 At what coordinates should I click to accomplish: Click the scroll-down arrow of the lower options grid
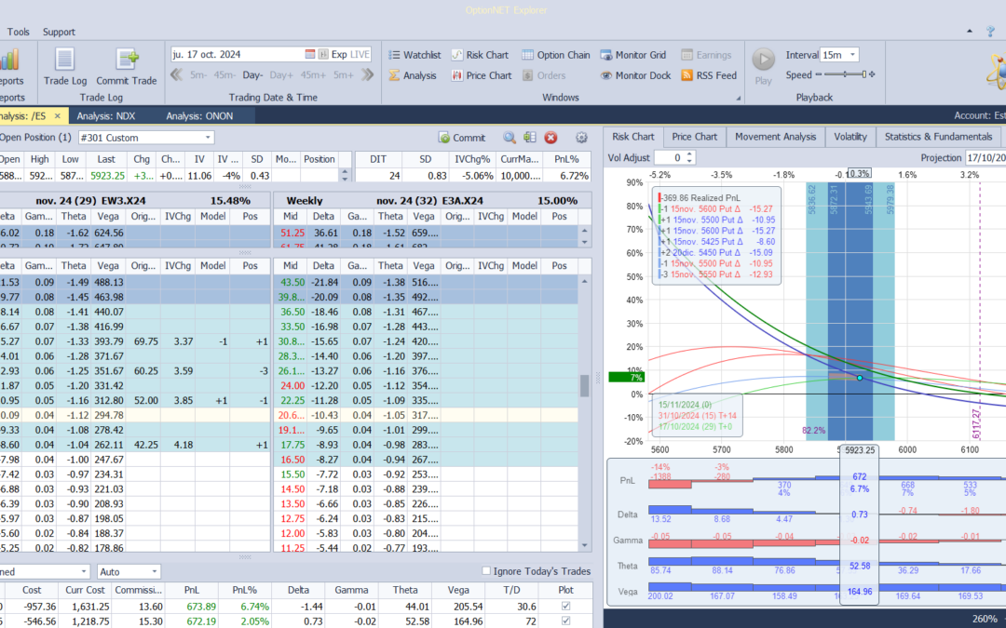584,545
